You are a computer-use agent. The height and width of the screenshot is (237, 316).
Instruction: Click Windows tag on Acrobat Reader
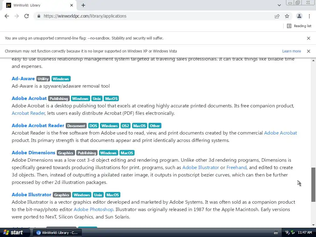110,126
